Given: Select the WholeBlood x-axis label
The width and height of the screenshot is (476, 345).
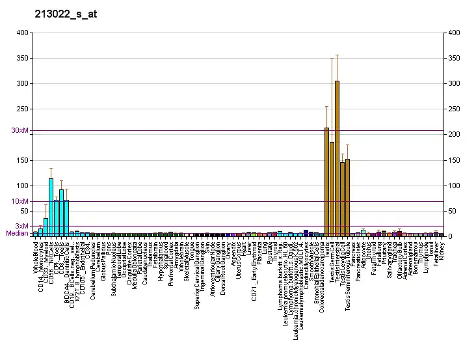Looking at the screenshot, I should [36, 256].
